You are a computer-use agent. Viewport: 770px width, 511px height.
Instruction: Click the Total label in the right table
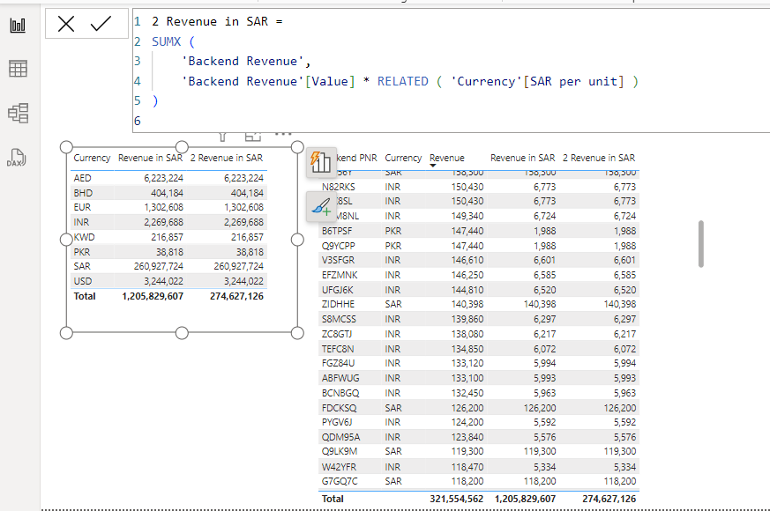pyautogui.click(x=333, y=499)
